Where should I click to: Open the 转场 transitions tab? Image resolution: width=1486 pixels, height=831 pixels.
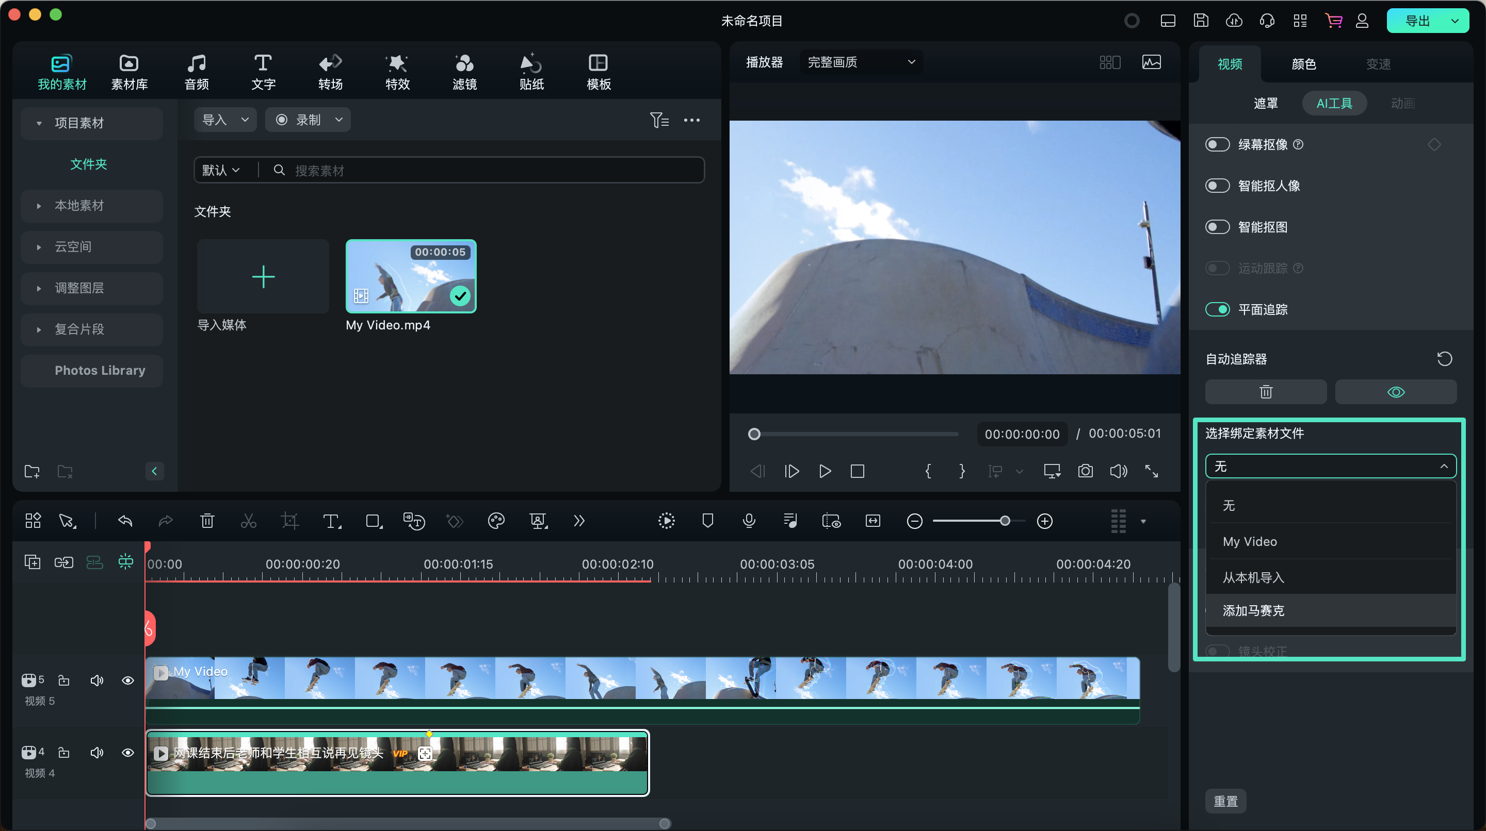click(330, 72)
